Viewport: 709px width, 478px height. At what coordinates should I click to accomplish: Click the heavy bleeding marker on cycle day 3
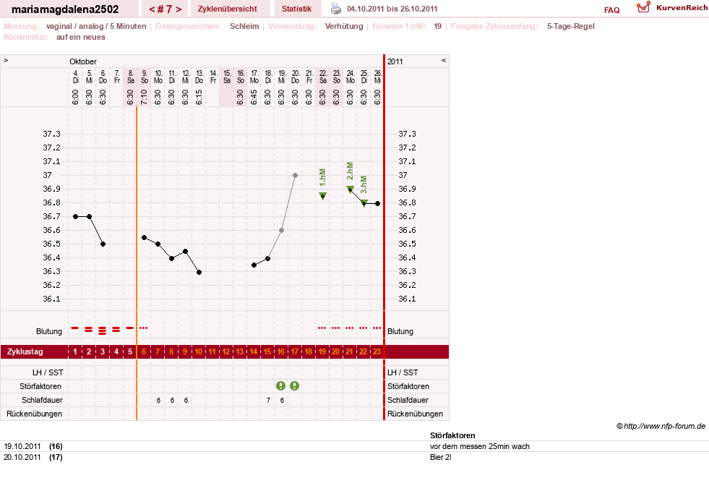(x=102, y=330)
